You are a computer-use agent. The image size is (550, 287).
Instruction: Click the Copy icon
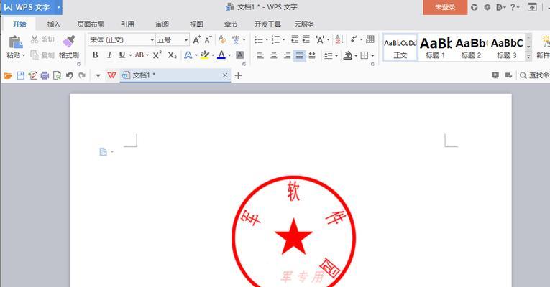coord(35,55)
